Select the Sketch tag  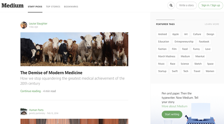tap(198, 64)
